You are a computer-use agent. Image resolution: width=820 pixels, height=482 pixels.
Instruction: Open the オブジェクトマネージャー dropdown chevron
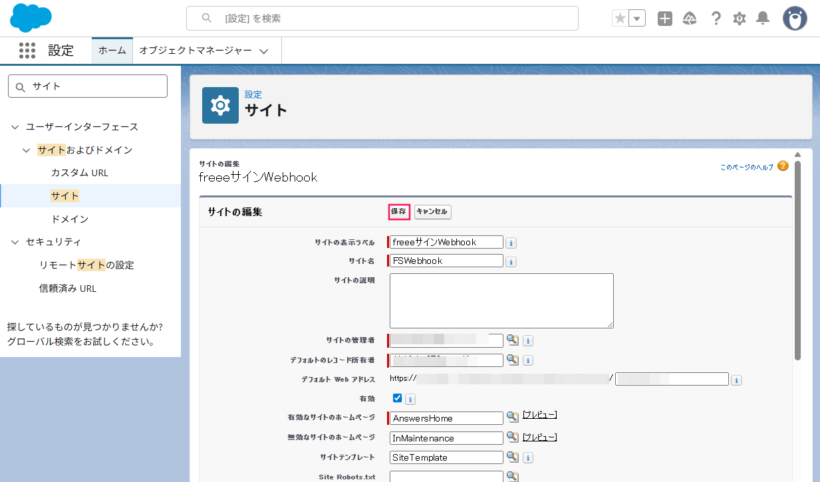tap(263, 51)
